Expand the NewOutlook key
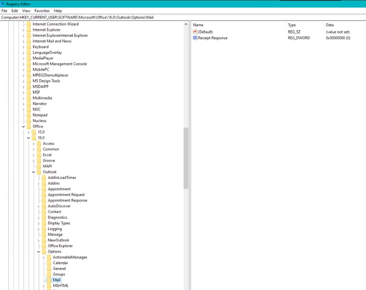 pos(38,241)
